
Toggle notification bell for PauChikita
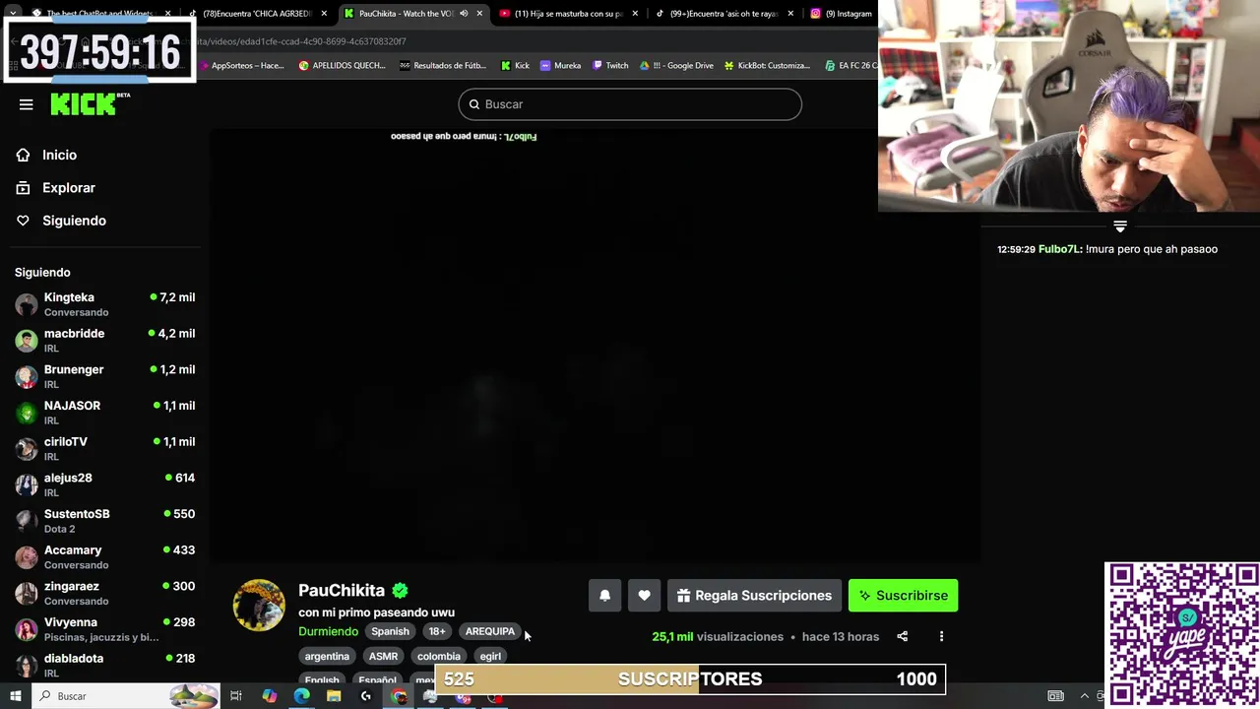coord(604,595)
